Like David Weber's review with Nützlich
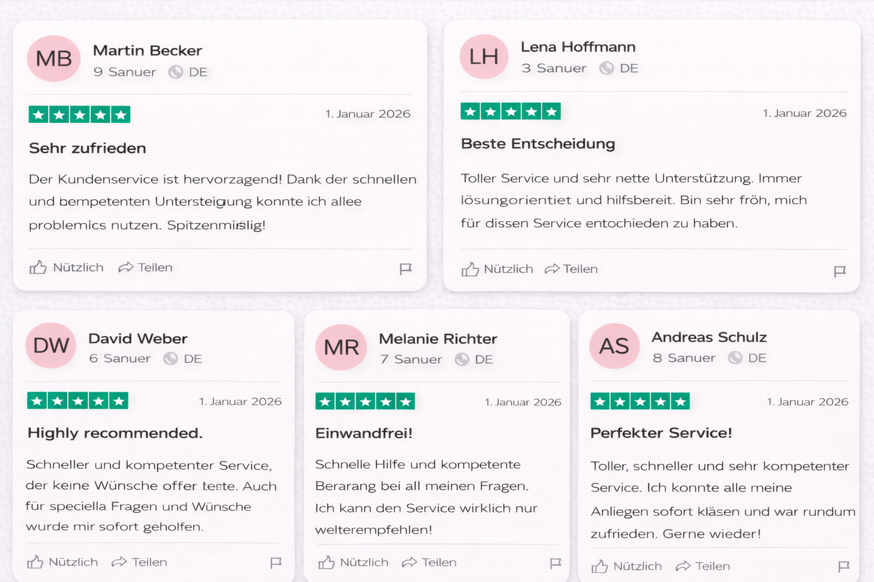 point(63,563)
